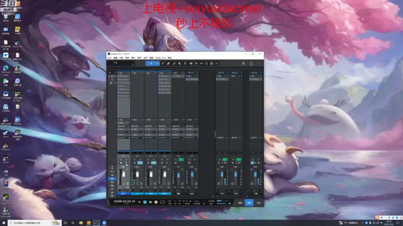
Task: Select the Mute tool
Action: pyautogui.click(x=179, y=64)
